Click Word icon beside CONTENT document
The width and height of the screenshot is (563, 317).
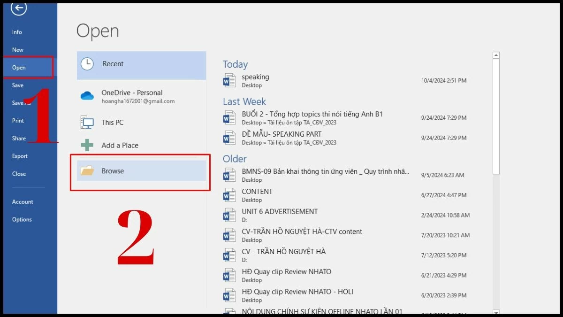click(229, 195)
